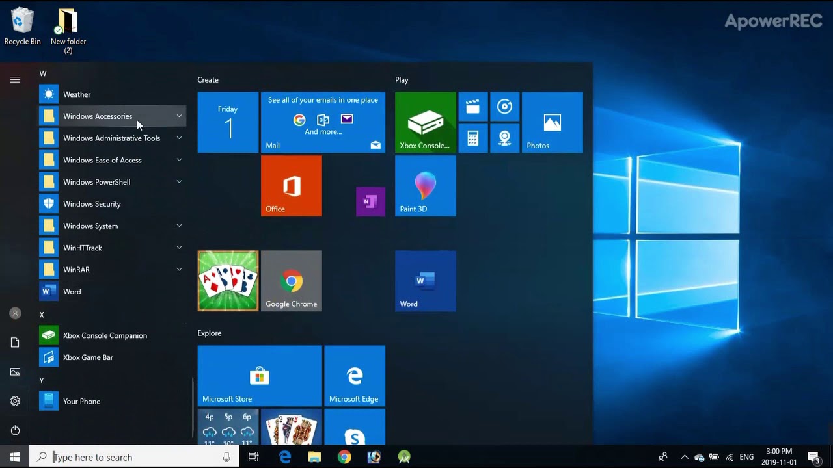Open the Solitaire Collection tile with four aces
Viewport: 833px width, 468px height.
tap(228, 281)
